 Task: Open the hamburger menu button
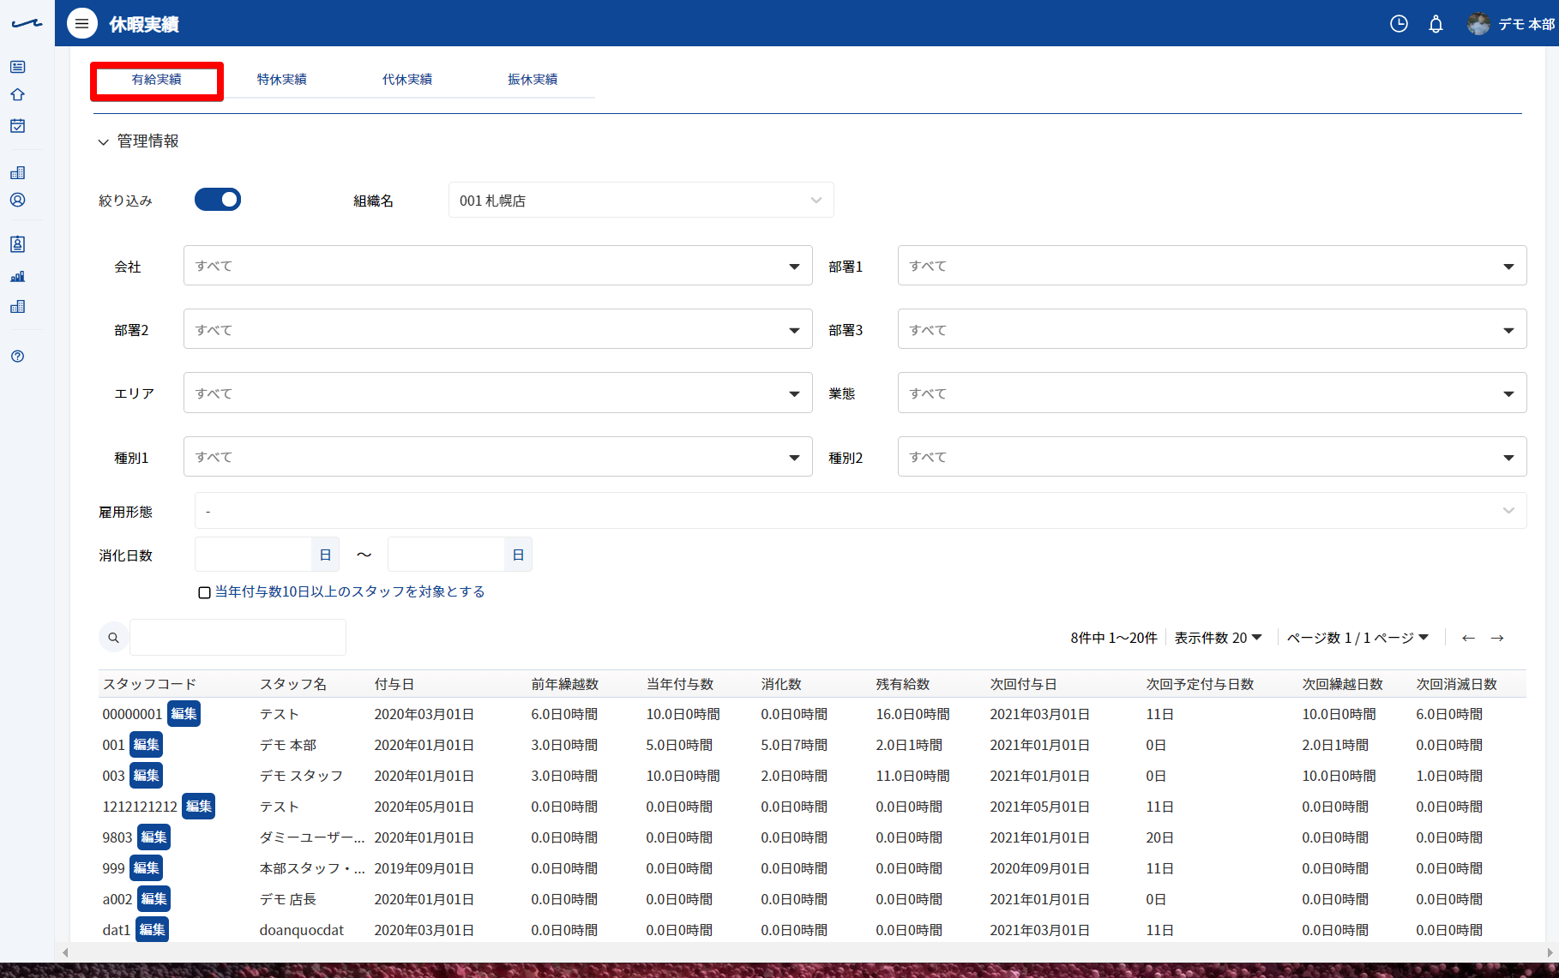point(81,24)
